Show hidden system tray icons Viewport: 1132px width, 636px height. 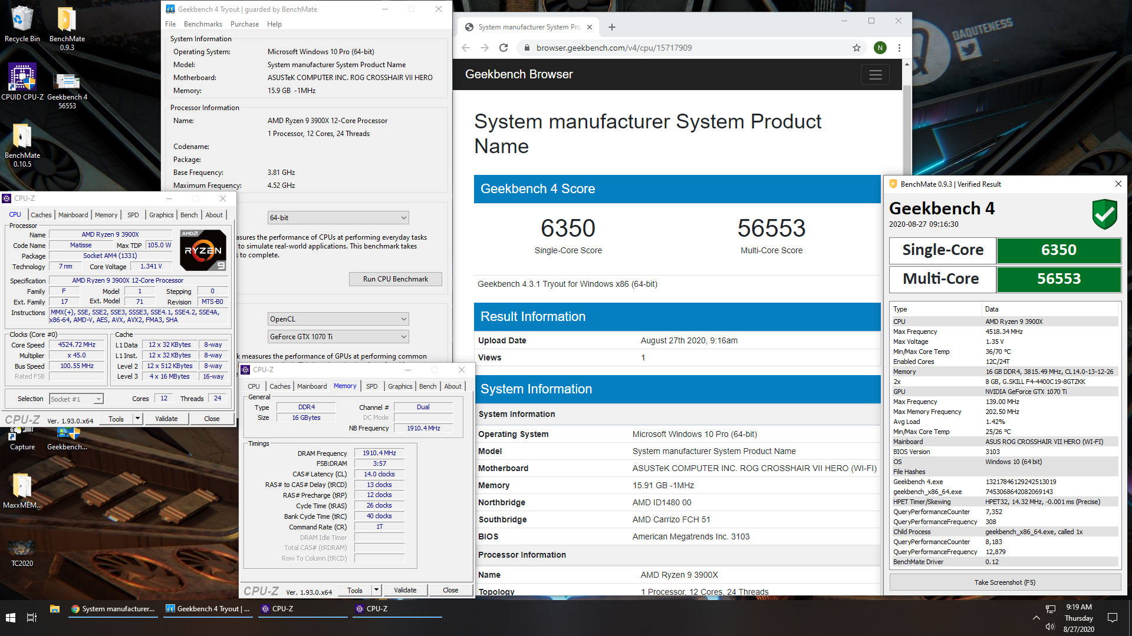point(1036,618)
